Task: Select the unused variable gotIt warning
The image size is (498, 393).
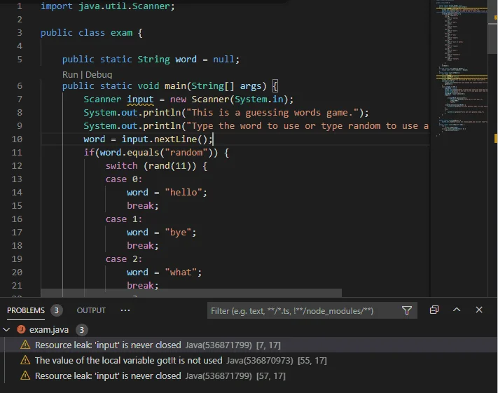Action: 249,361
